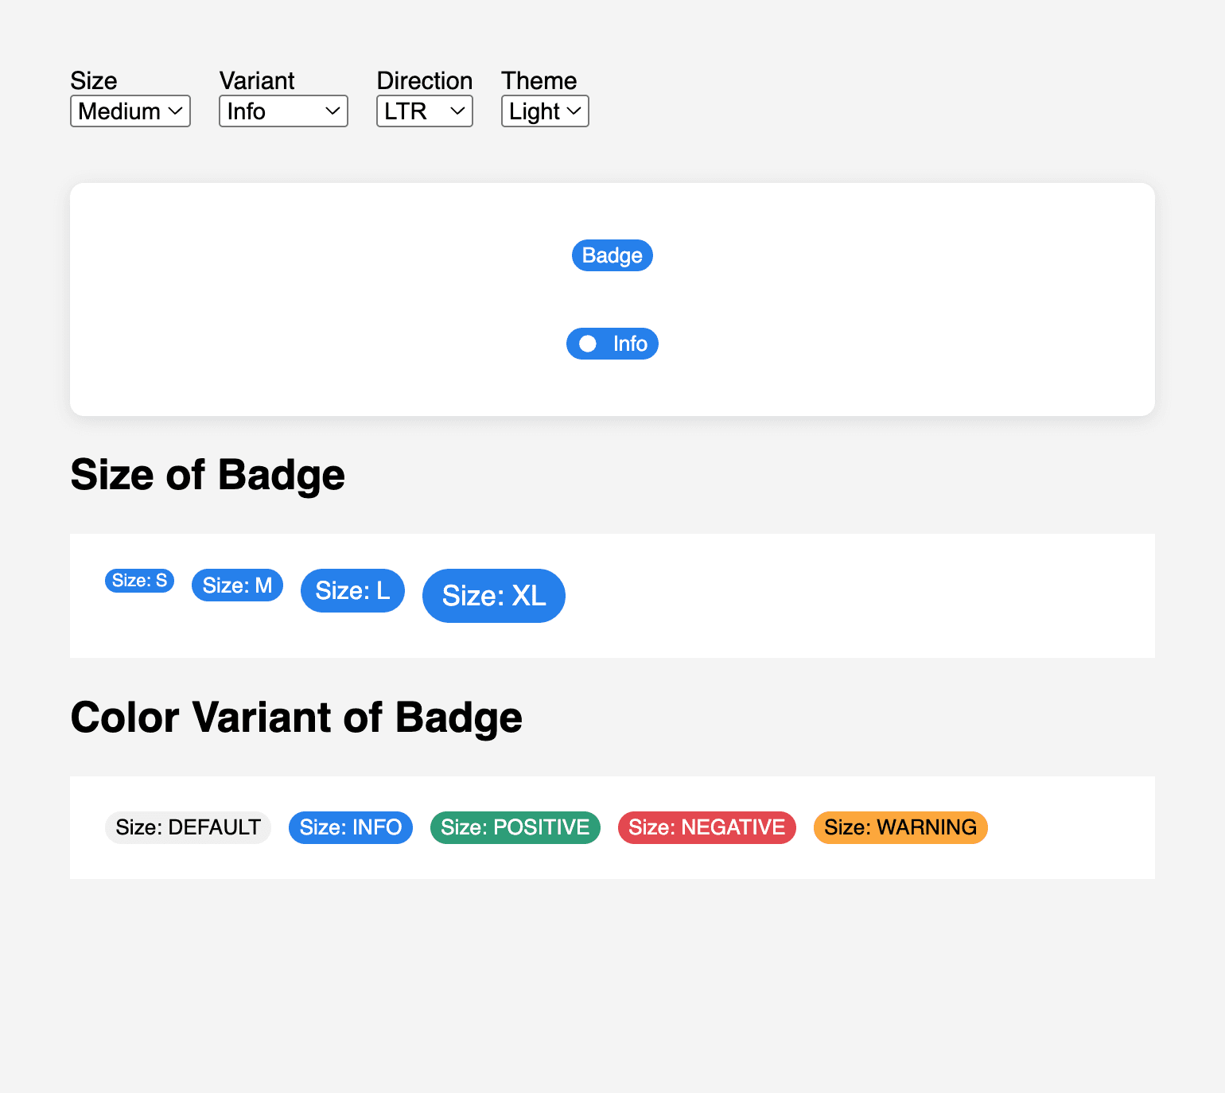Select the Size: XL badge
1225x1093 pixels.
(493, 596)
